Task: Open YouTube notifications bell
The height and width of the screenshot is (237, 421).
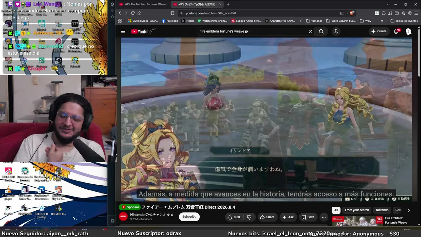Action: 396,31
